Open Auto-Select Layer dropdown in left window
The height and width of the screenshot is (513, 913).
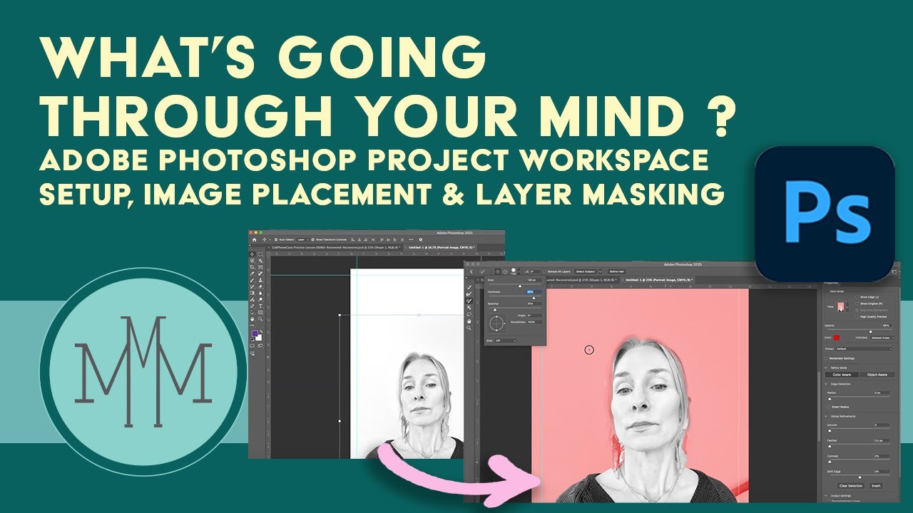(302, 239)
